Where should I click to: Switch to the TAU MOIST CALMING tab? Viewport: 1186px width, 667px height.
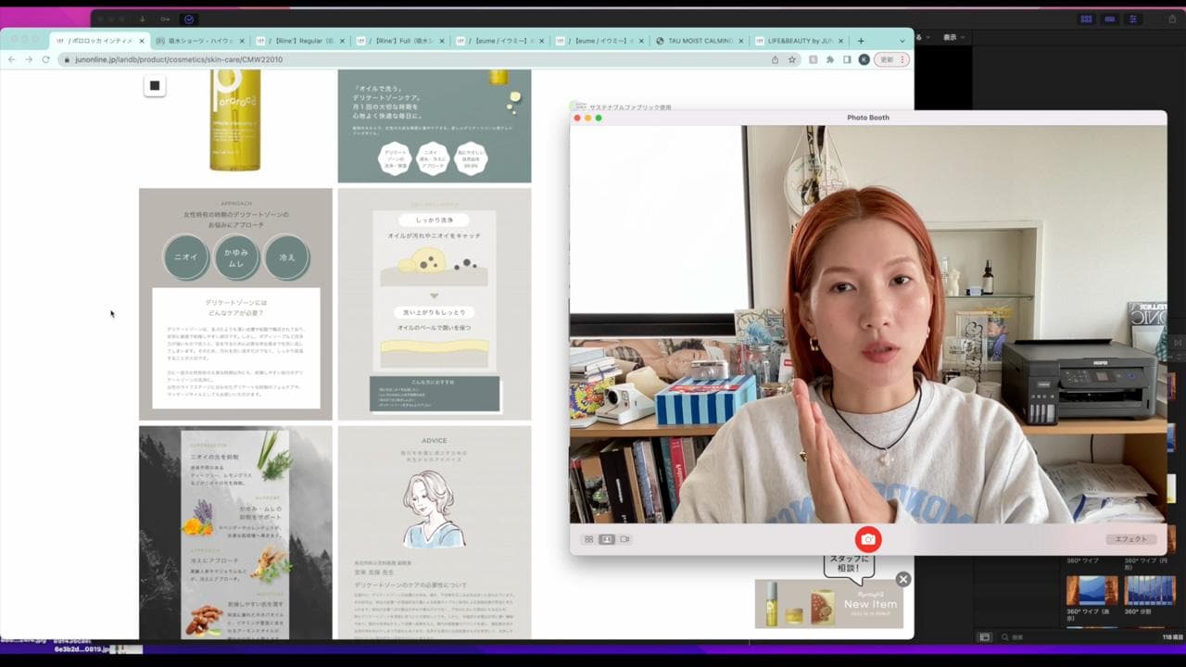pyautogui.click(x=700, y=41)
